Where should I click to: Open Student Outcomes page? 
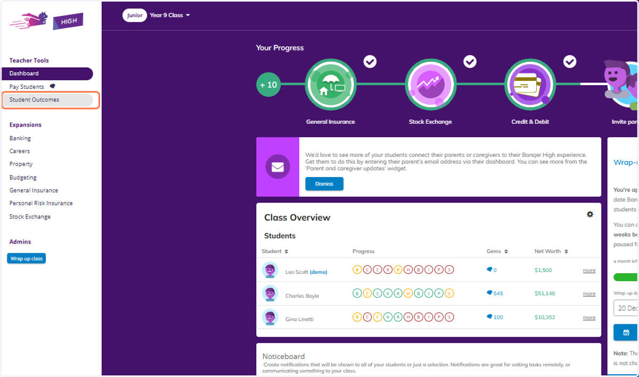47,99
